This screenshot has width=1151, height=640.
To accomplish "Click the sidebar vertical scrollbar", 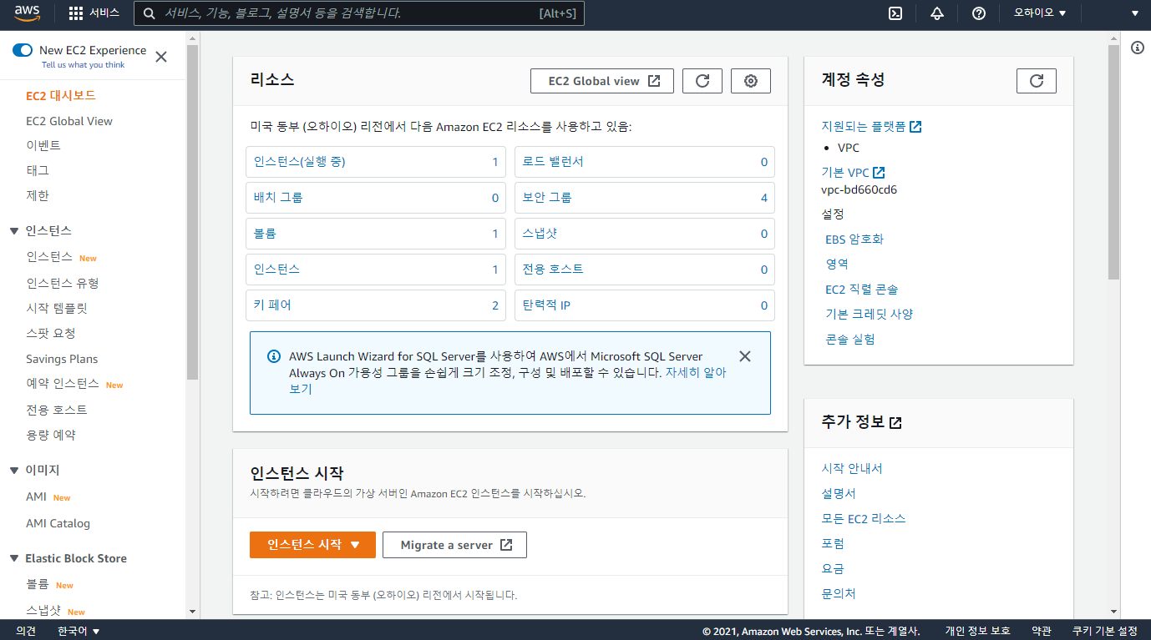I will point(192,213).
